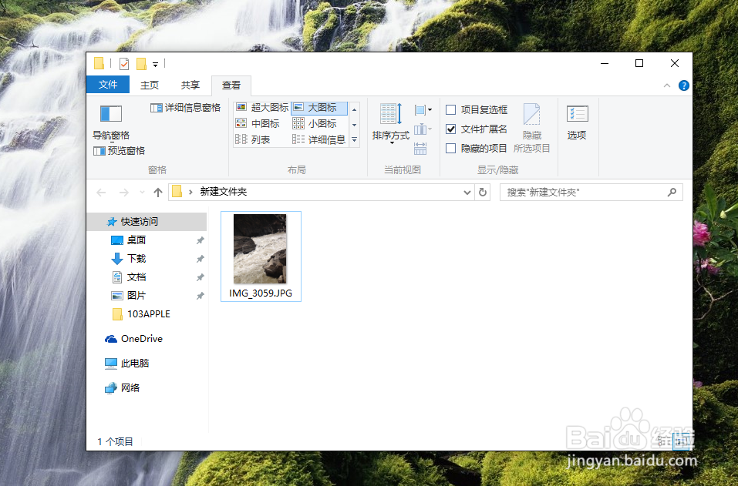This screenshot has width=738, height=486.
Task: Open the IMG_3059.JPG thumbnail
Action: [261, 249]
